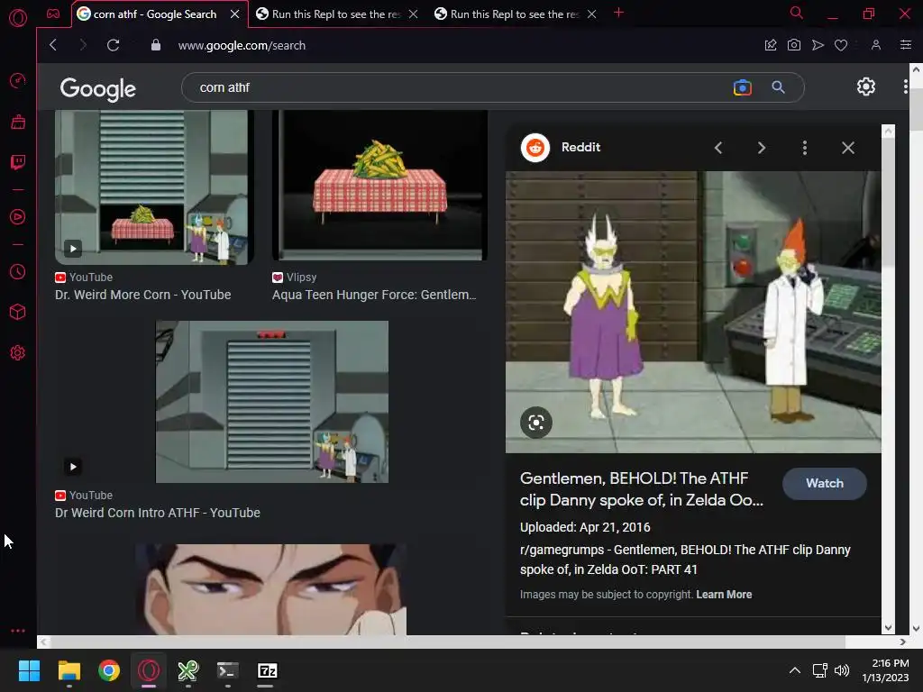Open the Opera menu logo

[x=18, y=18]
